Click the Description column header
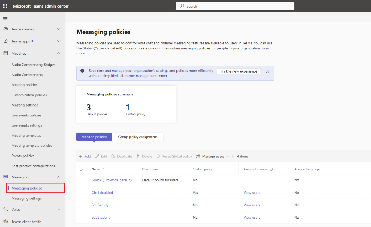The height and width of the screenshot is (227, 371). click(150, 169)
